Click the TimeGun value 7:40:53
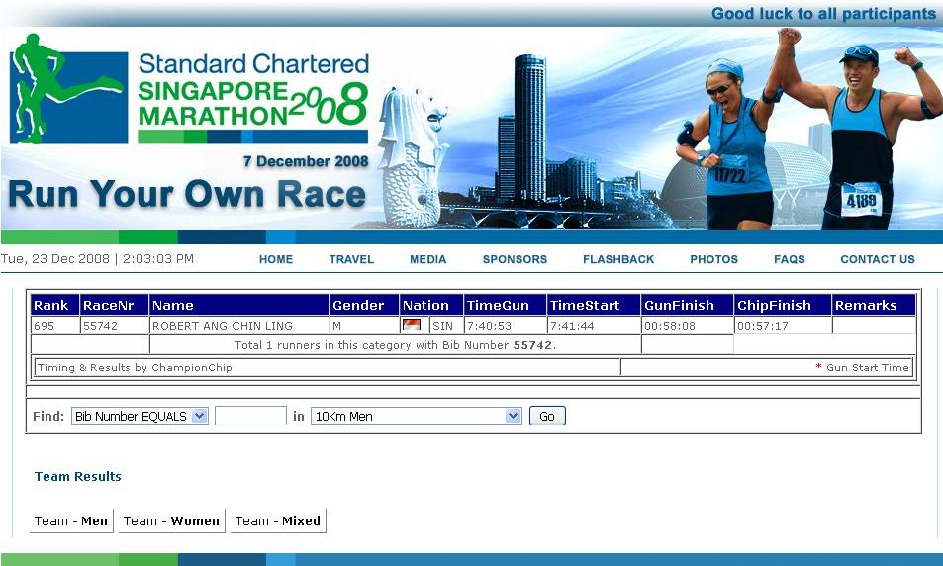This screenshot has height=566, width=943. click(489, 326)
